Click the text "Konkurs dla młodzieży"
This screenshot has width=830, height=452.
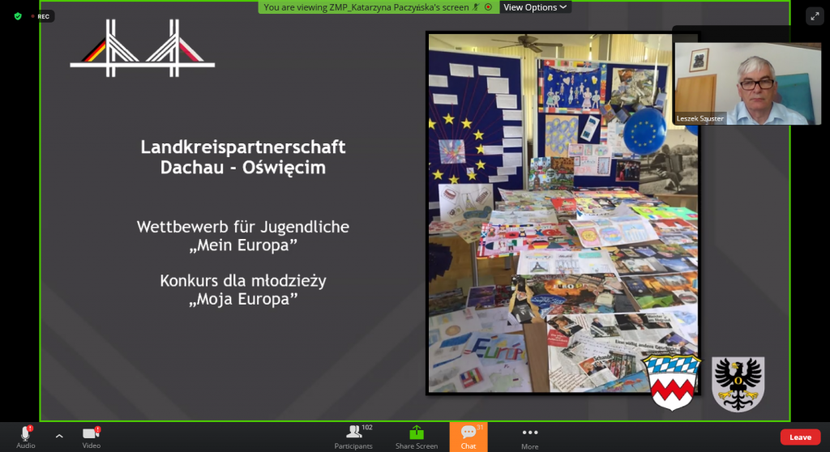[x=243, y=280]
